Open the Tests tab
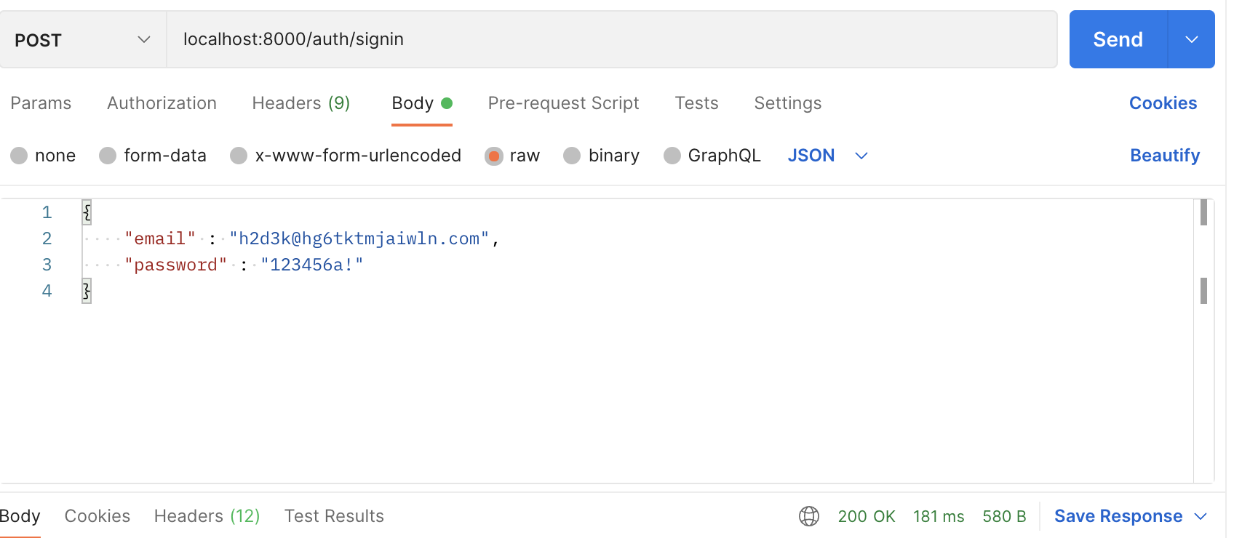Screen dimensions: 1250x538 pyautogui.click(x=696, y=103)
